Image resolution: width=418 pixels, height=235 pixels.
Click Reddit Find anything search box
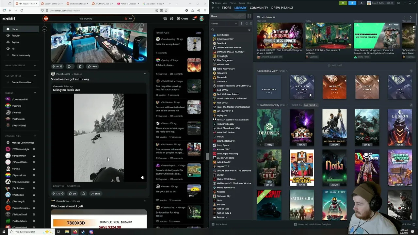click(x=85, y=19)
